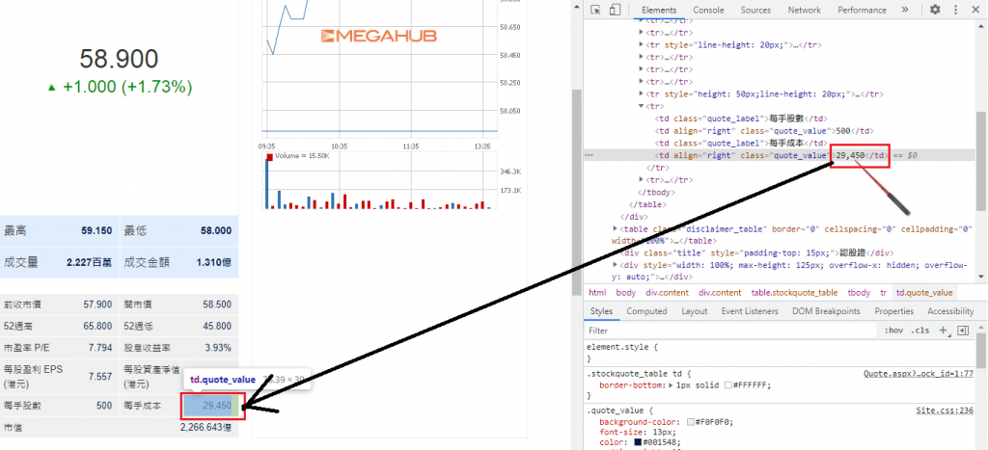The width and height of the screenshot is (988, 450).
Task: Click the table.stockquote_table breadcrumb
Action: click(794, 293)
